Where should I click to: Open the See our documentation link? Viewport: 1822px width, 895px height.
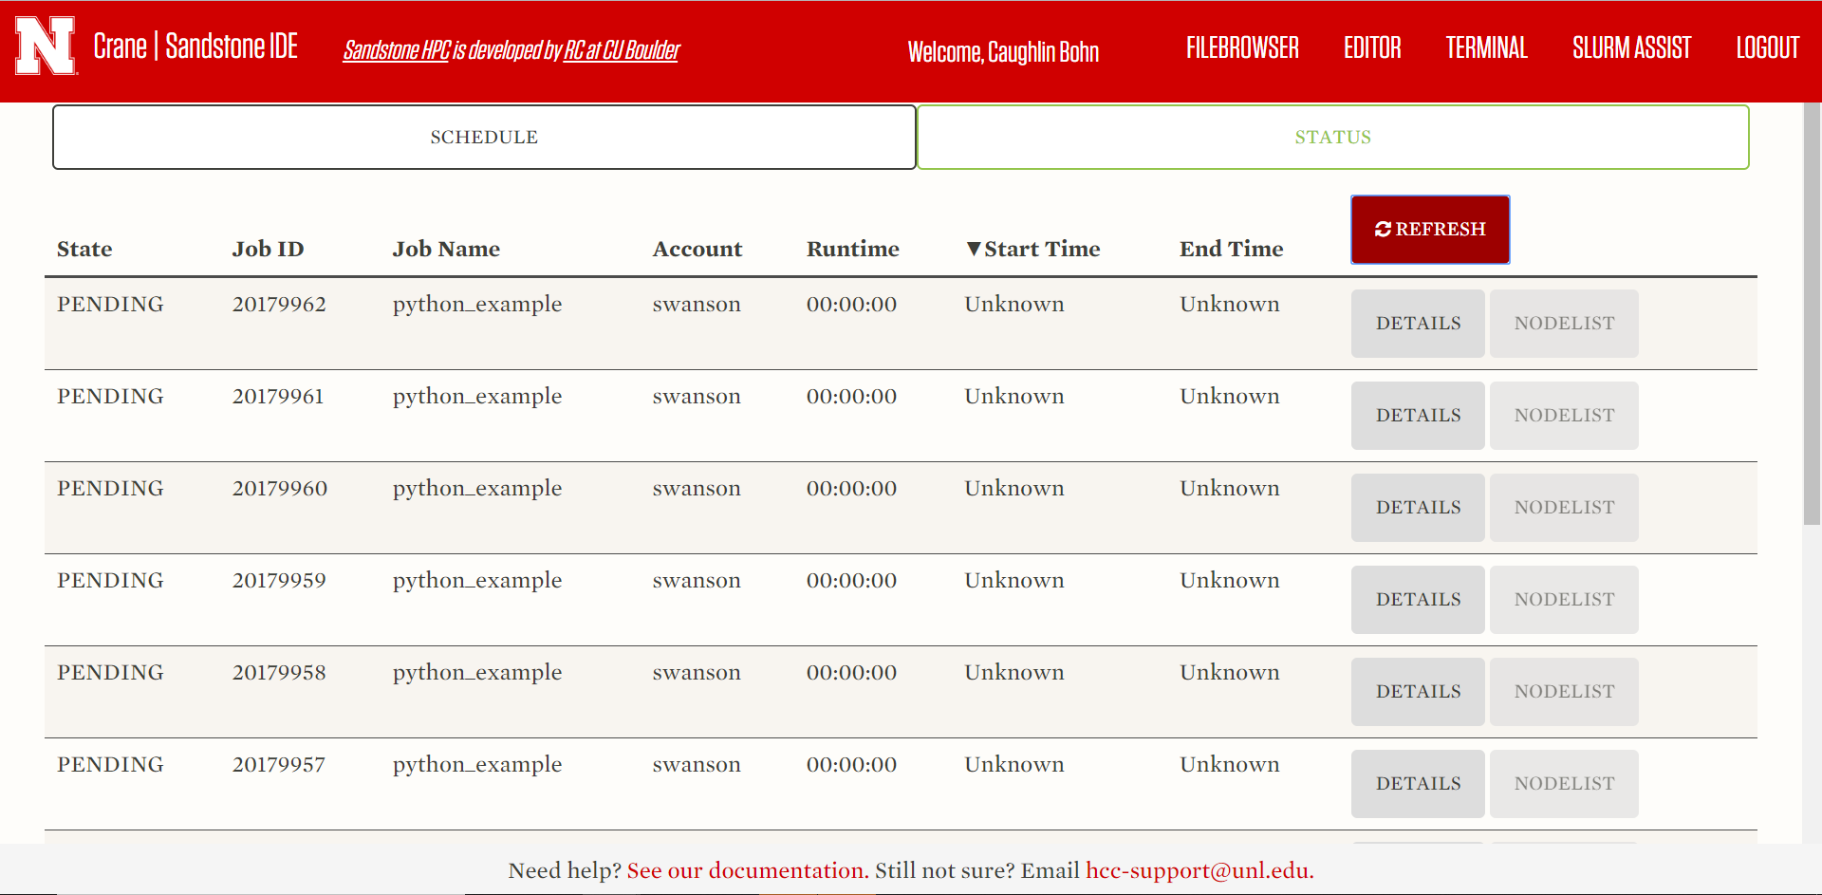[747, 870]
